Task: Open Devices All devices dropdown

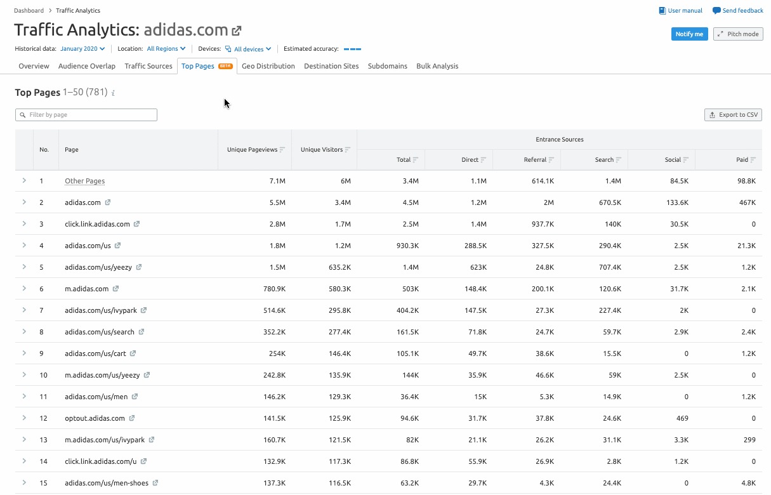Action: click(x=248, y=49)
